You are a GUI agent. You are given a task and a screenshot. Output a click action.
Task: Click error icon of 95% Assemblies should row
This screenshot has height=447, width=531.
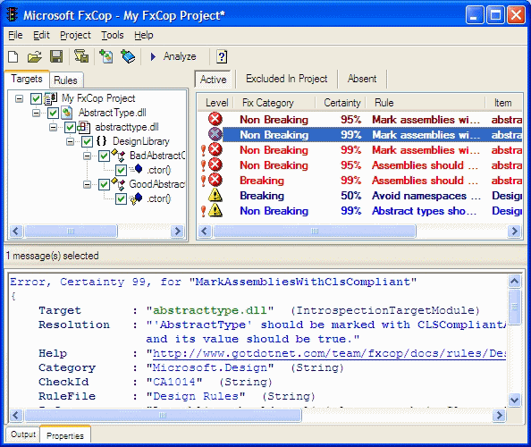215,164
